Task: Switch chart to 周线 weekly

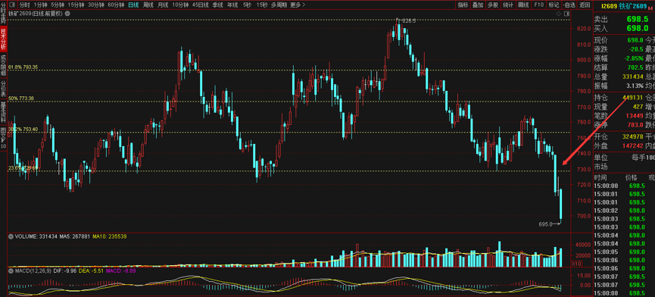Action: point(148,5)
